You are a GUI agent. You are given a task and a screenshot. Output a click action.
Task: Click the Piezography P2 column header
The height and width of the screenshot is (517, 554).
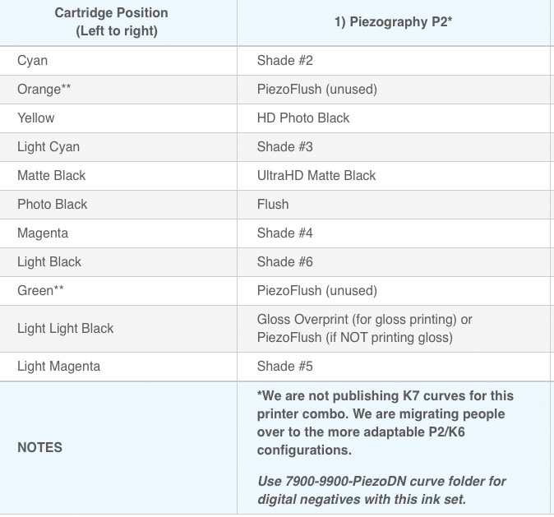click(x=394, y=22)
